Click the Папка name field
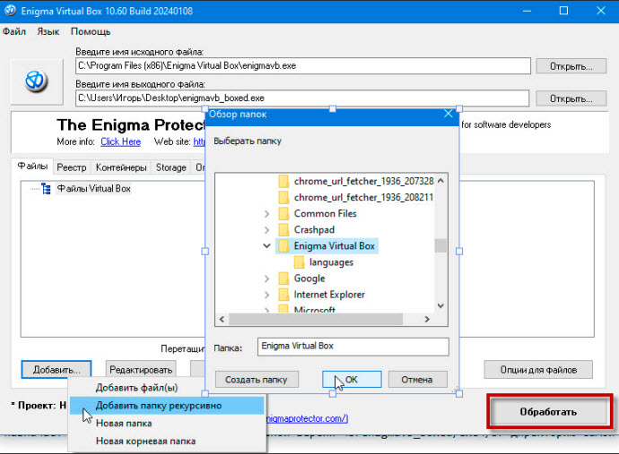Viewport: 619px width, 454px height. tap(353, 347)
